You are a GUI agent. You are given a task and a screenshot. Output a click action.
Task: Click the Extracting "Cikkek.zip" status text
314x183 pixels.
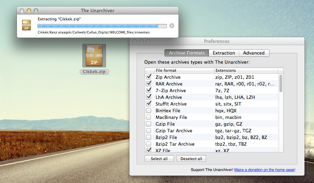(59, 19)
